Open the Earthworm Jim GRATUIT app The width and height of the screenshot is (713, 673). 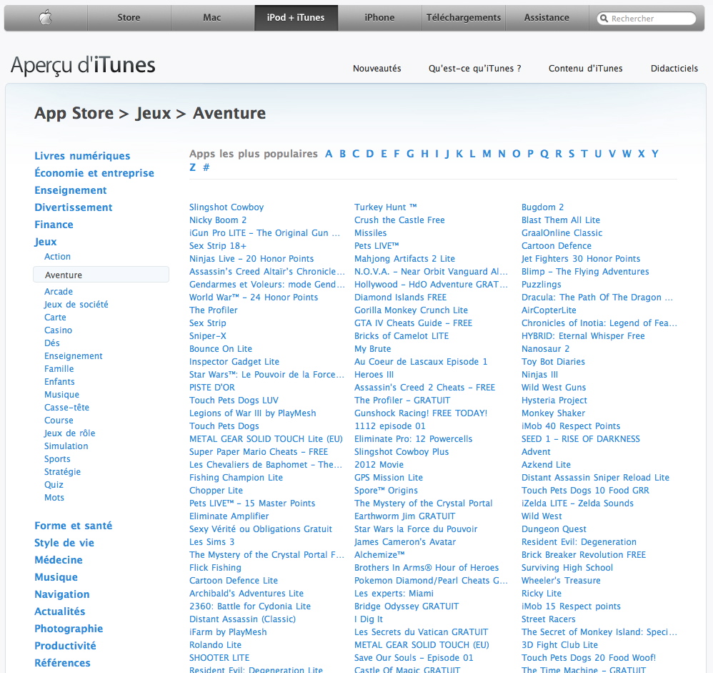[404, 516]
